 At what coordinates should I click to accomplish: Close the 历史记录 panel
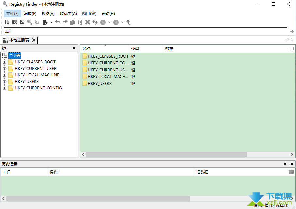tap(292, 164)
